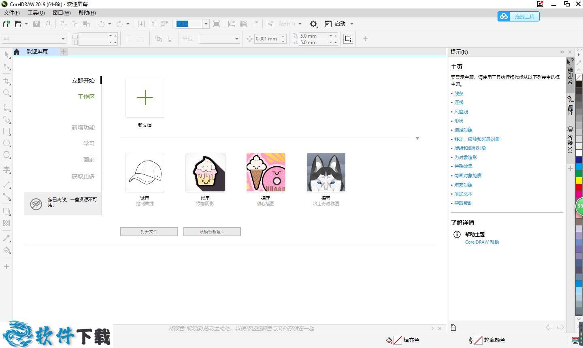Click the Undo arrow icon

tap(102, 24)
